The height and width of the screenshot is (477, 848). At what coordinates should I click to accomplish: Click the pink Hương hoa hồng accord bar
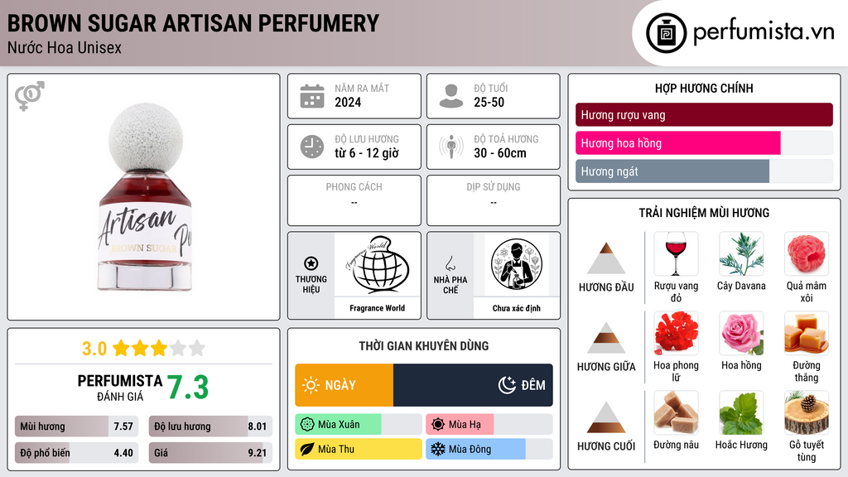coord(677,143)
